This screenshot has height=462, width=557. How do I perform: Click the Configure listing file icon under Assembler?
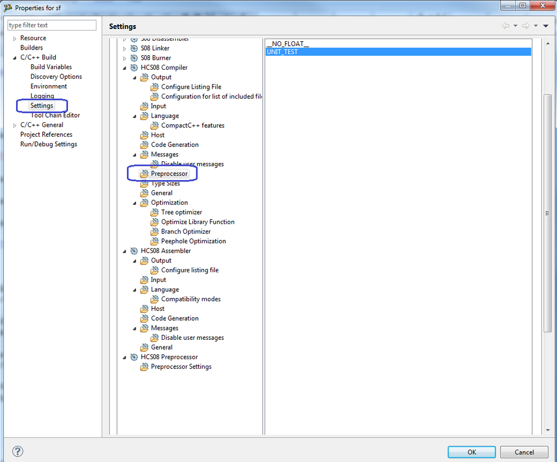pos(154,270)
